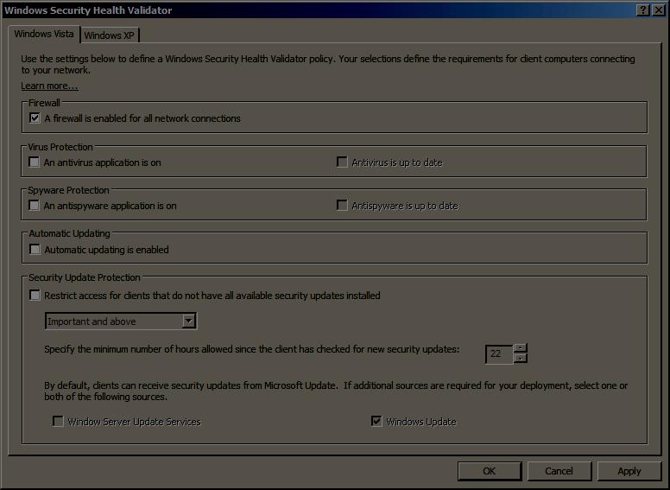Image resolution: width=670 pixels, height=490 pixels.
Task: Click the 'Firewall' group label
Action: (44, 103)
